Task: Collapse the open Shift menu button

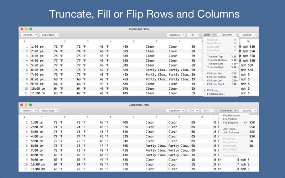Action: click(x=208, y=35)
